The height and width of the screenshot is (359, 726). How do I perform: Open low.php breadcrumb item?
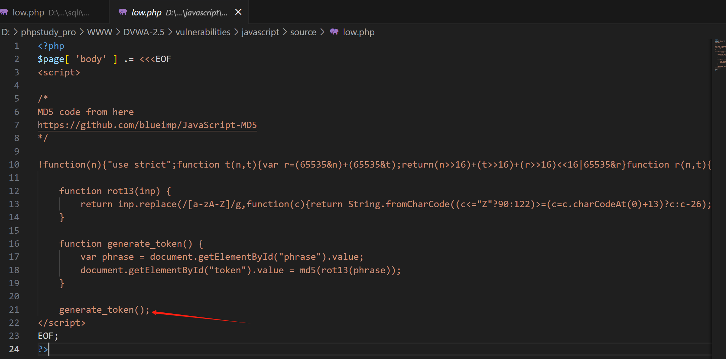click(358, 32)
